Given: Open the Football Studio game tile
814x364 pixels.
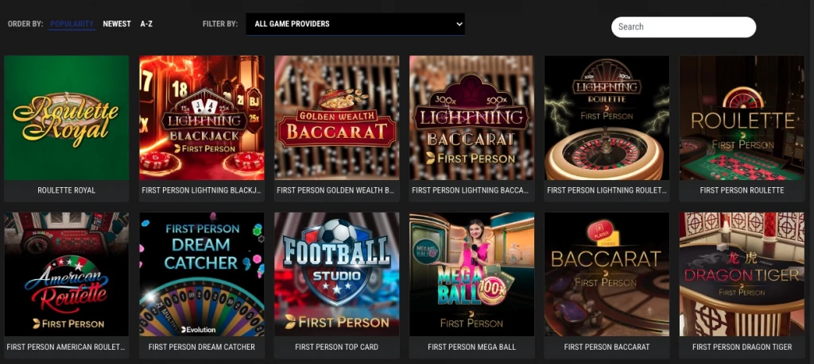Looking at the screenshot, I should [x=337, y=274].
